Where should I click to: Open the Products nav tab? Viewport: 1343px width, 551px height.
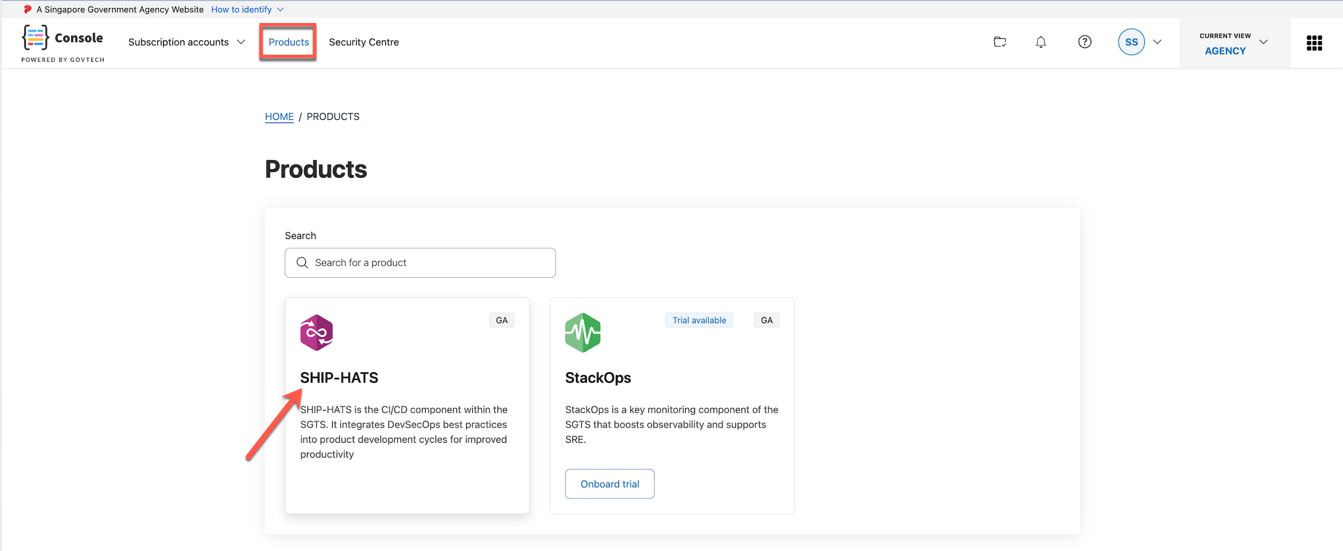click(x=288, y=42)
